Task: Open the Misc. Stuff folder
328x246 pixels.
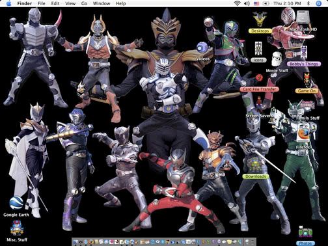Action: (x=17, y=228)
